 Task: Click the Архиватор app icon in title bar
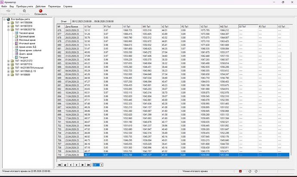(2, 2)
